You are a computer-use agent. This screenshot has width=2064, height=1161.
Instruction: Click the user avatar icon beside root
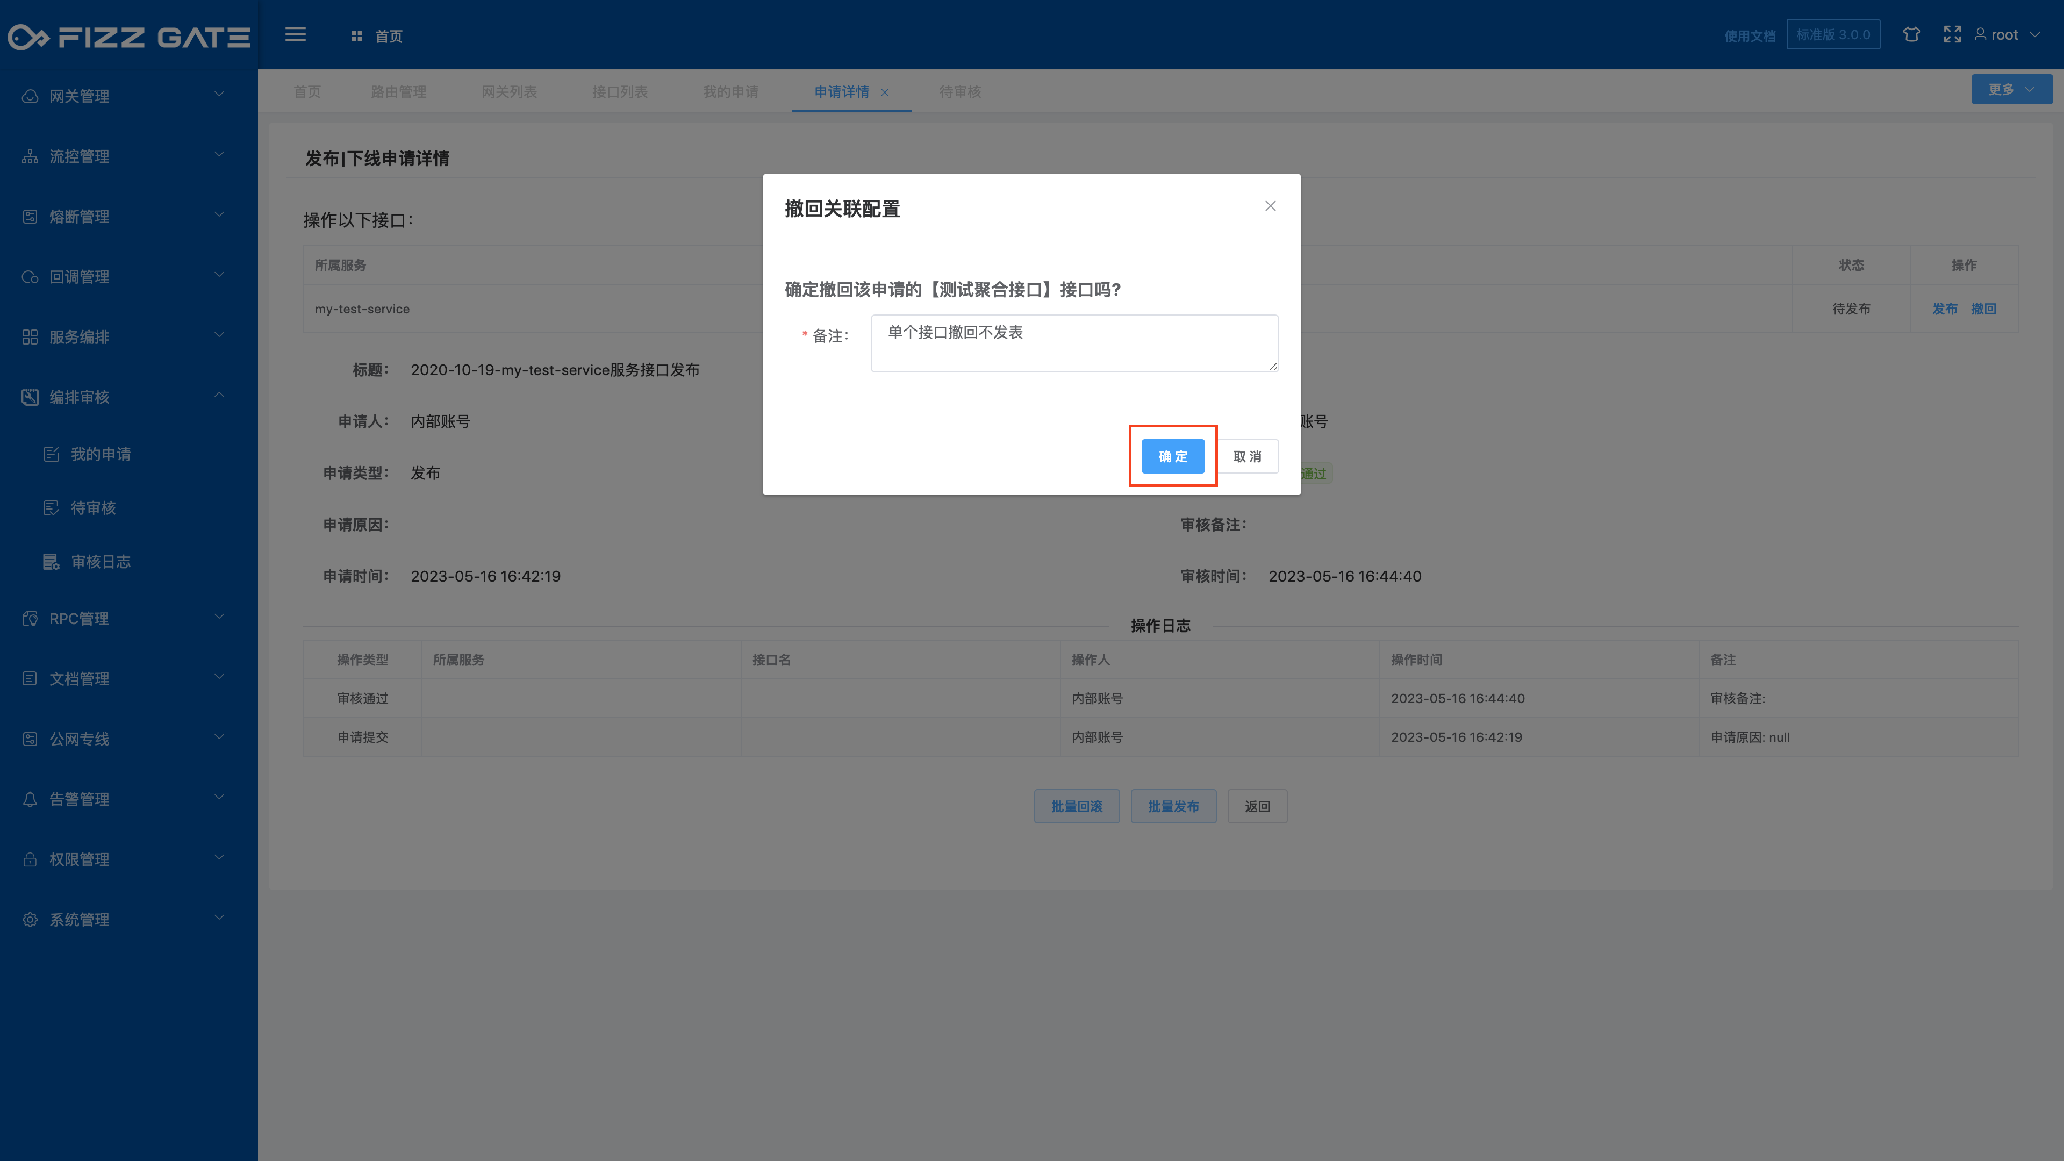(x=1981, y=34)
